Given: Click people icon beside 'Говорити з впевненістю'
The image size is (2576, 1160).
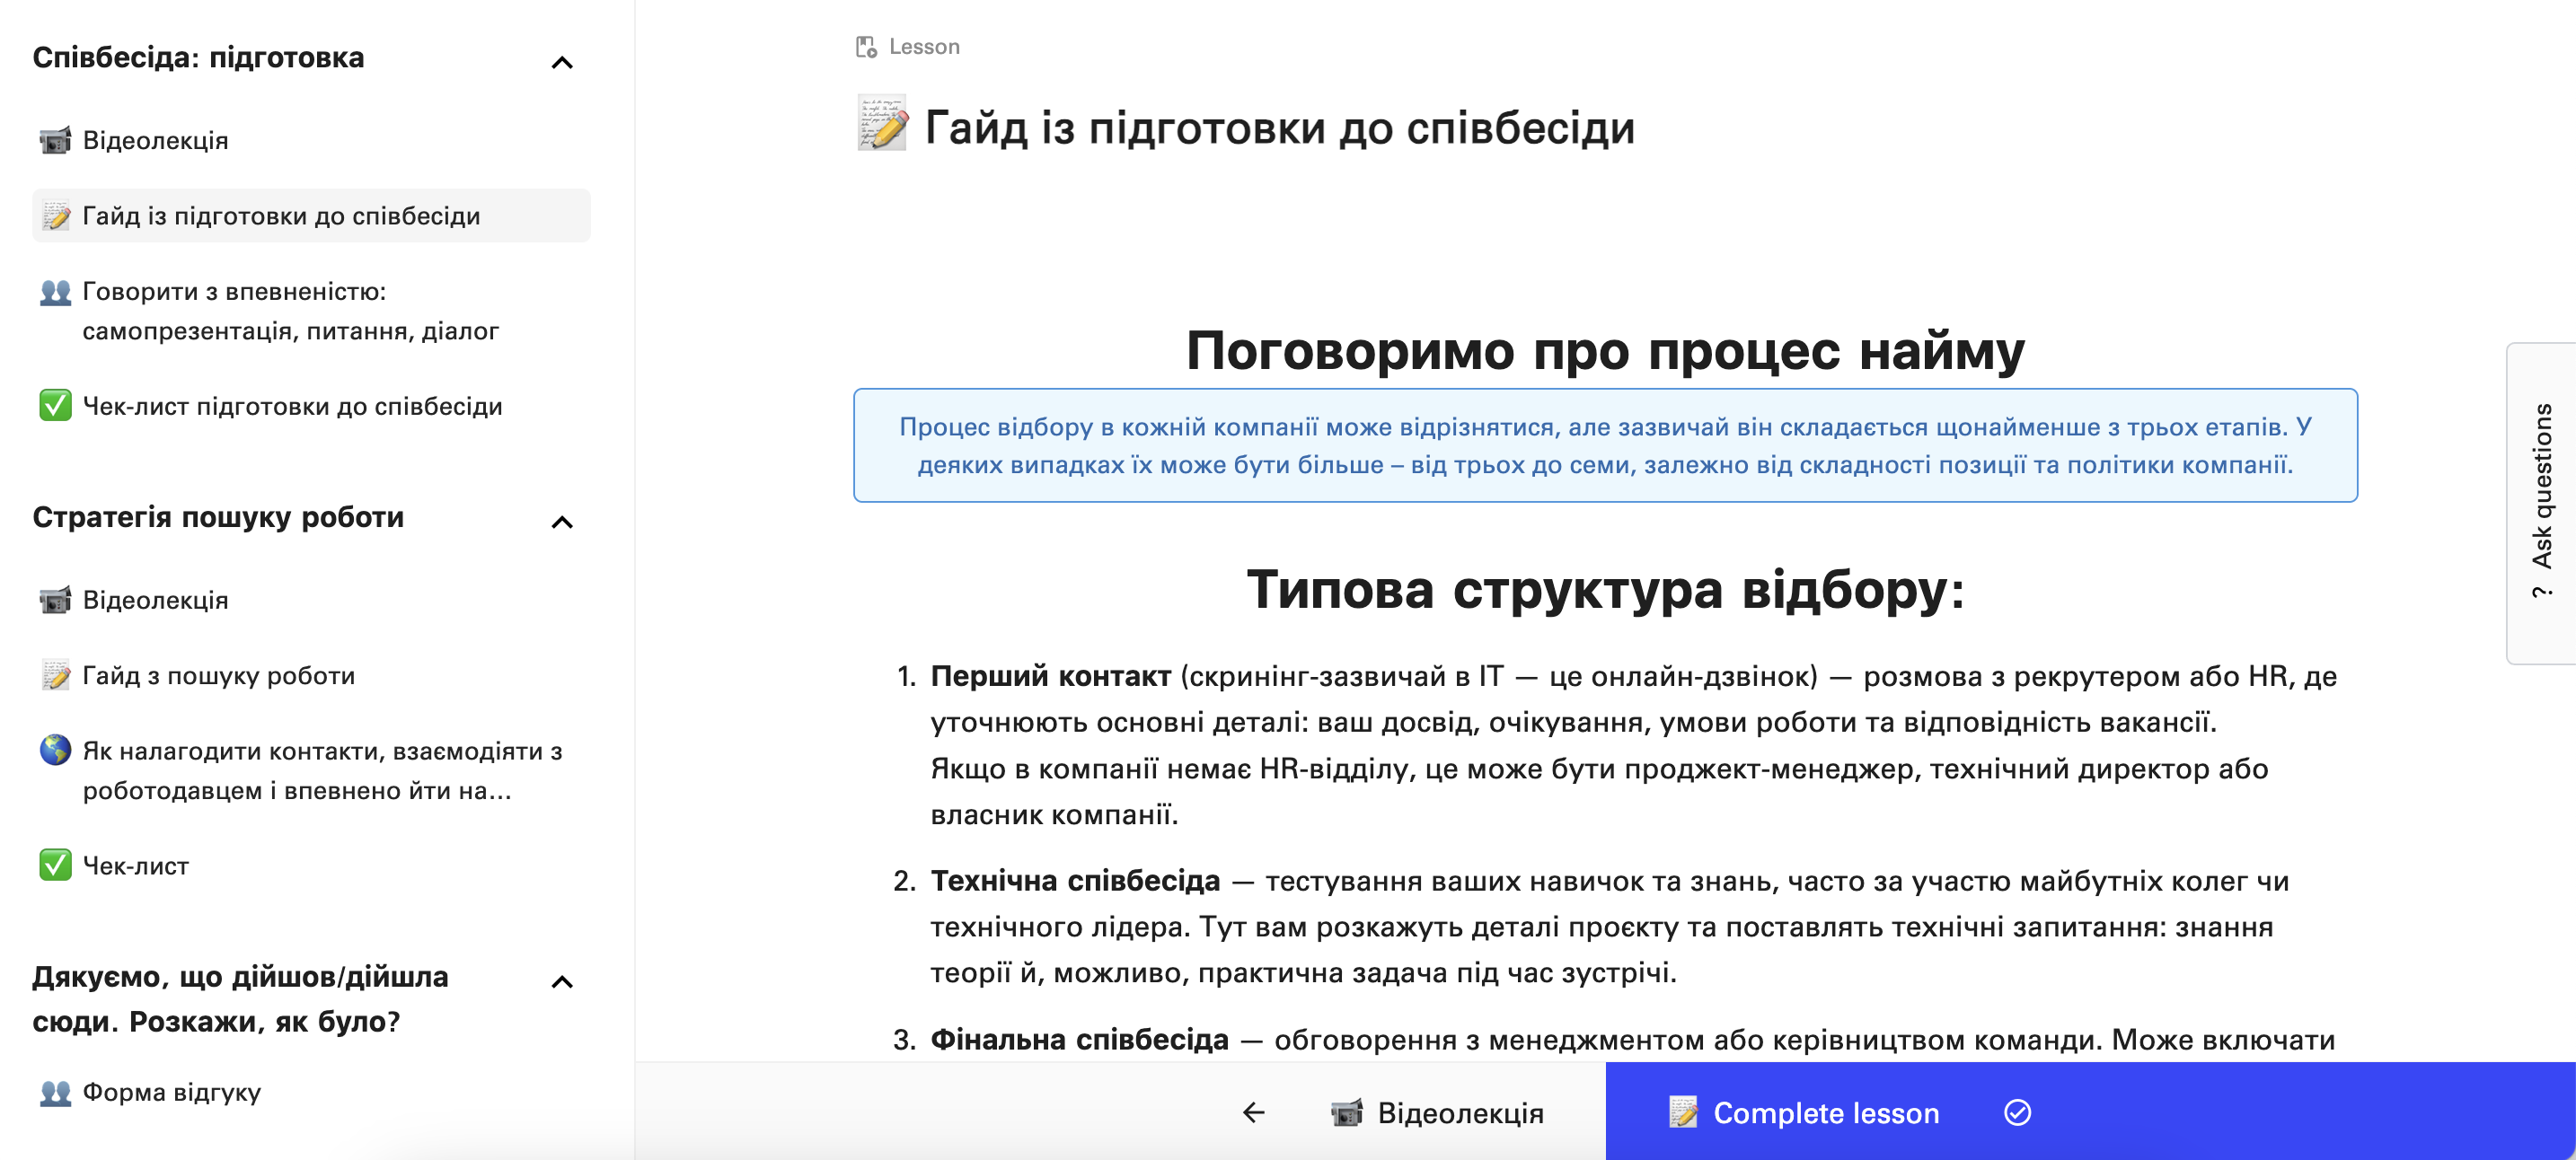Looking at the screenshot, I should coord(55,292).
